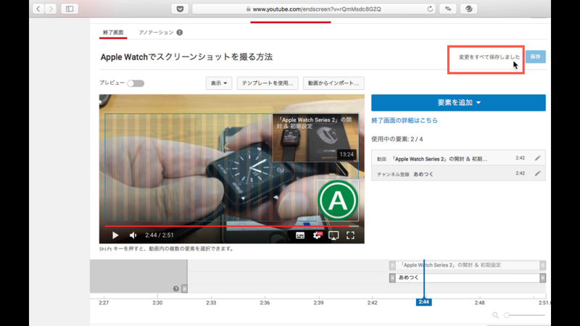Click the YouTube URL address field
Image resolution: width=580 pixels, height=326 pixels.
(x=314, y=9)
